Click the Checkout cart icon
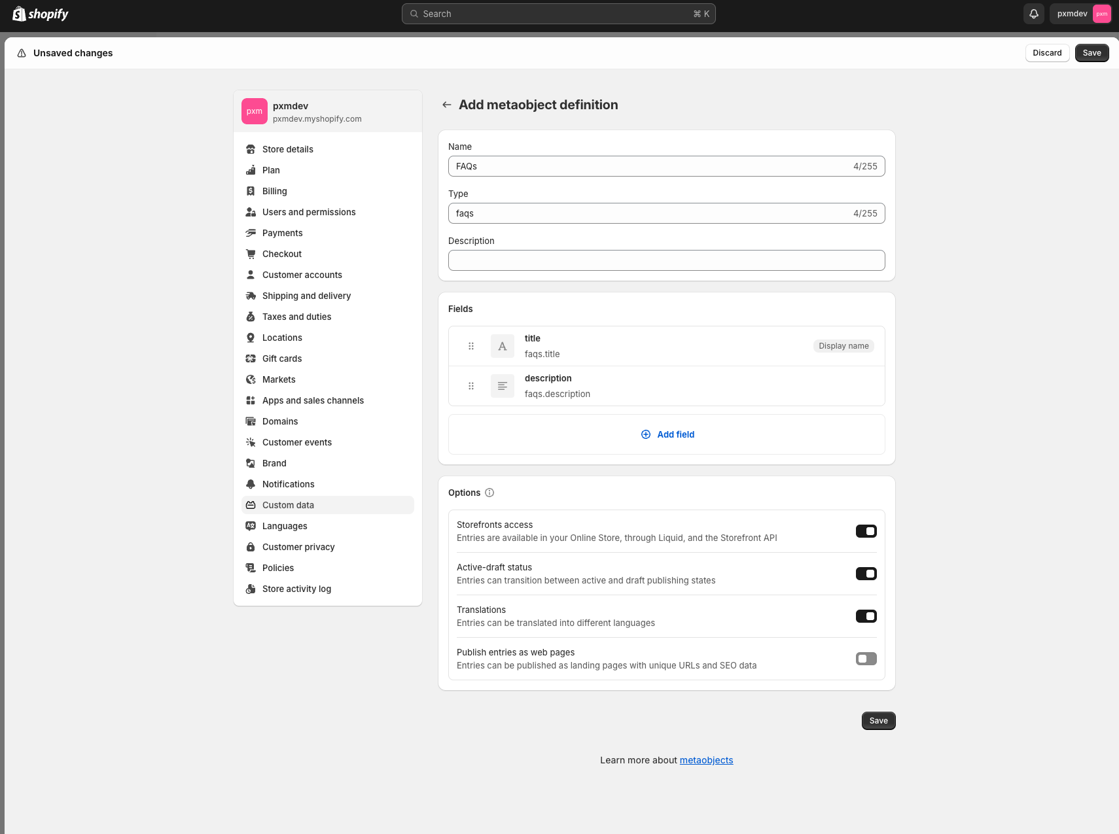 (x=251, y=254)
